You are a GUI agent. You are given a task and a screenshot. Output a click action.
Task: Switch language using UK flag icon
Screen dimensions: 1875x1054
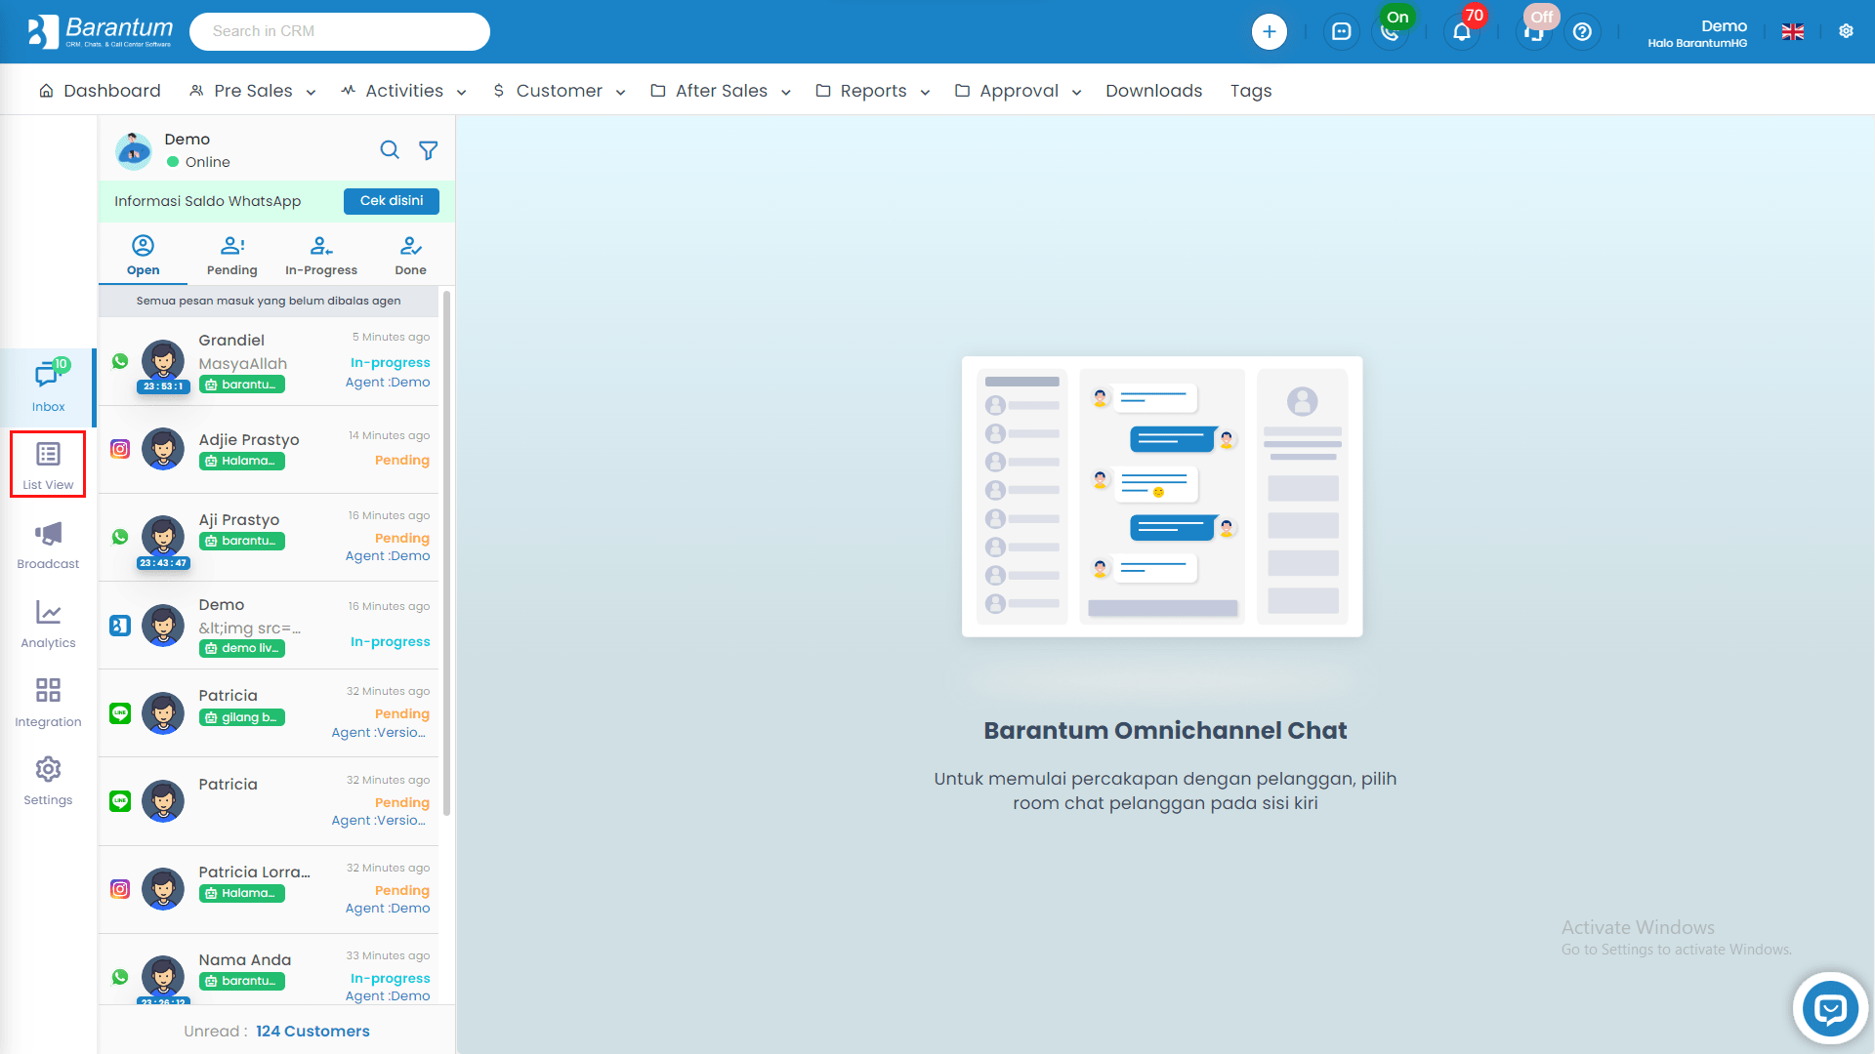1793,31
